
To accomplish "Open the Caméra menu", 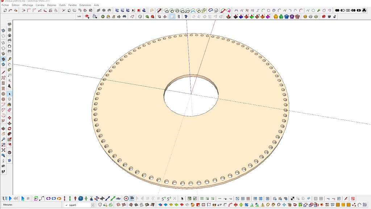I will (40, 5).
